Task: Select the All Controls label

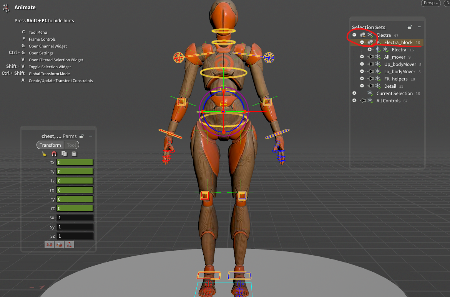Action: 388,100
